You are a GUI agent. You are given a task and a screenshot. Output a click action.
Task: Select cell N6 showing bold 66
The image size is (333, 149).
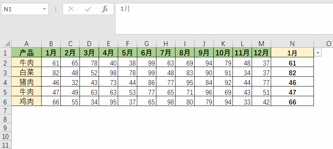(292, 101)
